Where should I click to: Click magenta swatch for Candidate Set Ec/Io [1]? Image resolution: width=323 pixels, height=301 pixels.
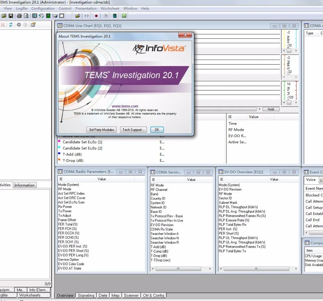coord(59,141)
